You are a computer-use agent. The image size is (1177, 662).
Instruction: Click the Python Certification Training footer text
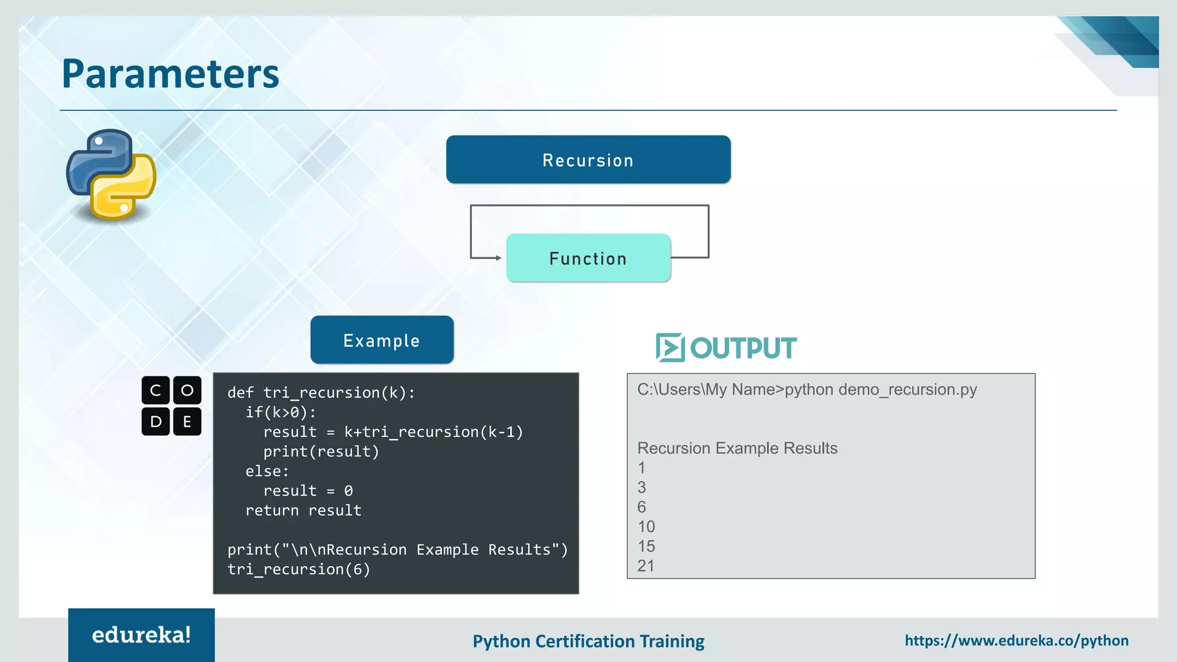click(588, 641)
